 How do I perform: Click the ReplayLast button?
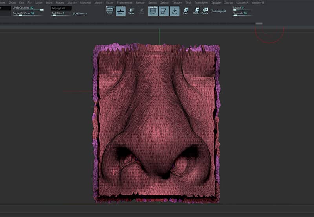tap(61, 8)
